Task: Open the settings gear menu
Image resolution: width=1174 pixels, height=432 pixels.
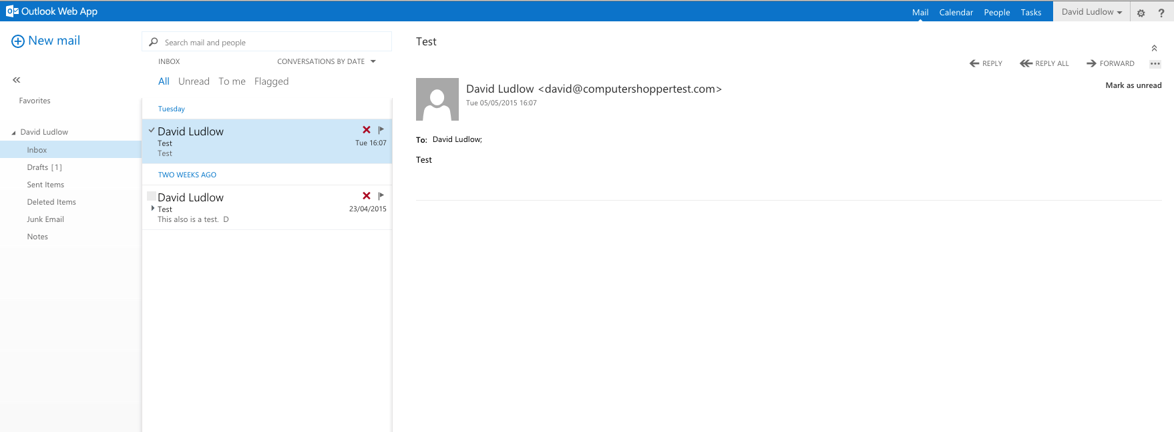Action: [1141, 13]
